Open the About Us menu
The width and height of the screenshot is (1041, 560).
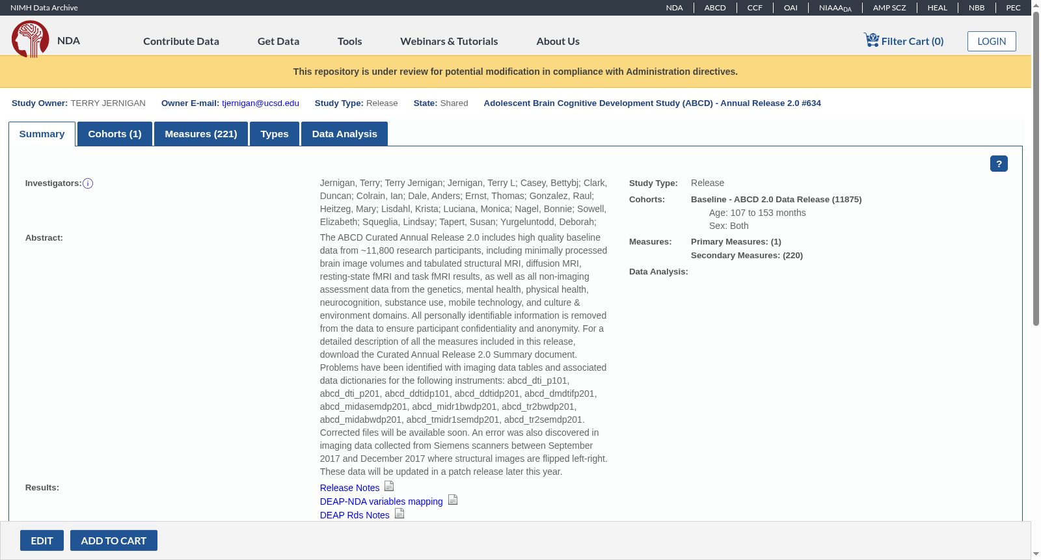click(558, 41)
